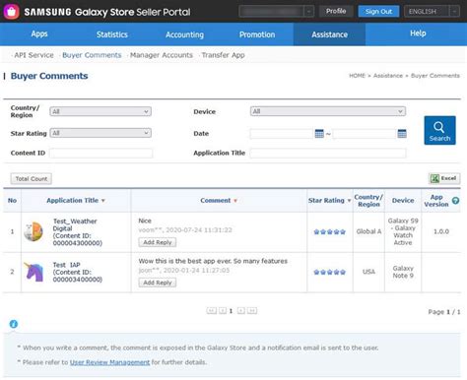Click the Total Count button

tap(32, 179)
